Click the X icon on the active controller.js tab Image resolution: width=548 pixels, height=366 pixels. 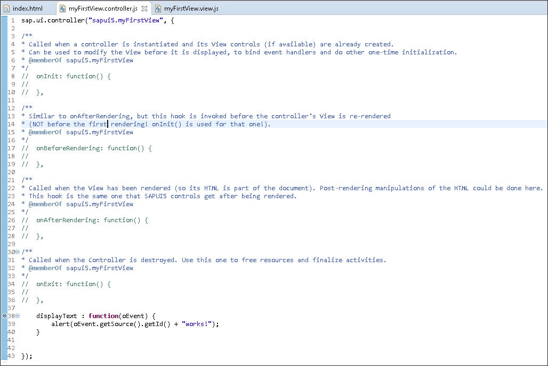[x=144, y=8]
